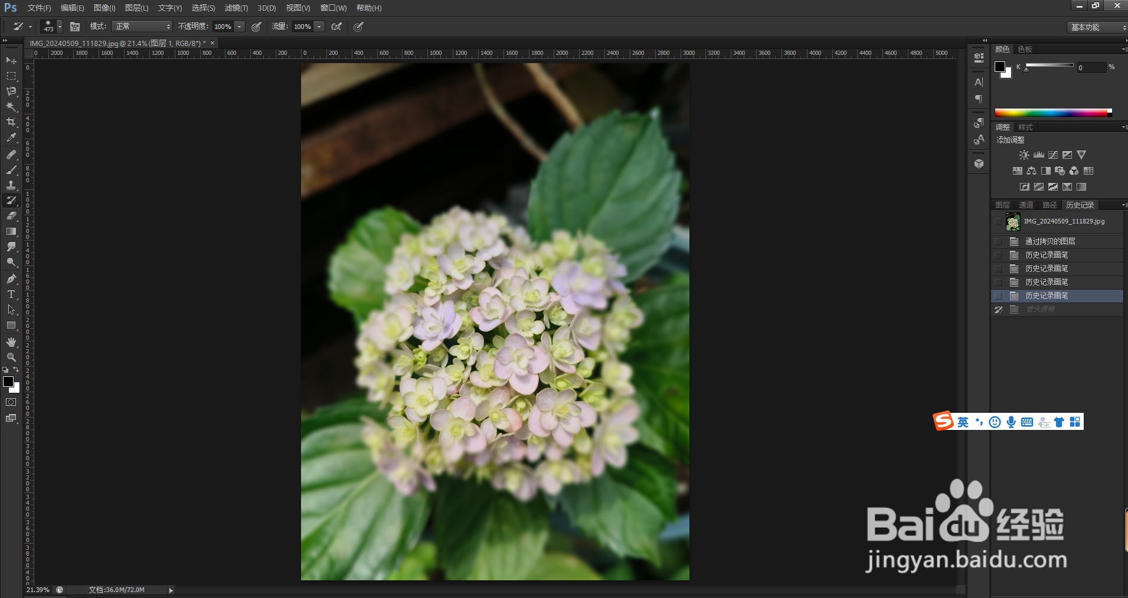This screenshot has height=598, width=1128.
Task: Set history brush source to snapshot IMG_20240509_111829.jpg
Action: click(x=998, y=222)
